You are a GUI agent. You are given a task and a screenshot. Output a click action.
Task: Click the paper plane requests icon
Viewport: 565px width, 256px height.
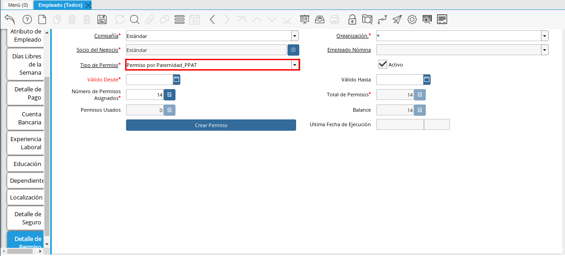click(x=397, y=19)
